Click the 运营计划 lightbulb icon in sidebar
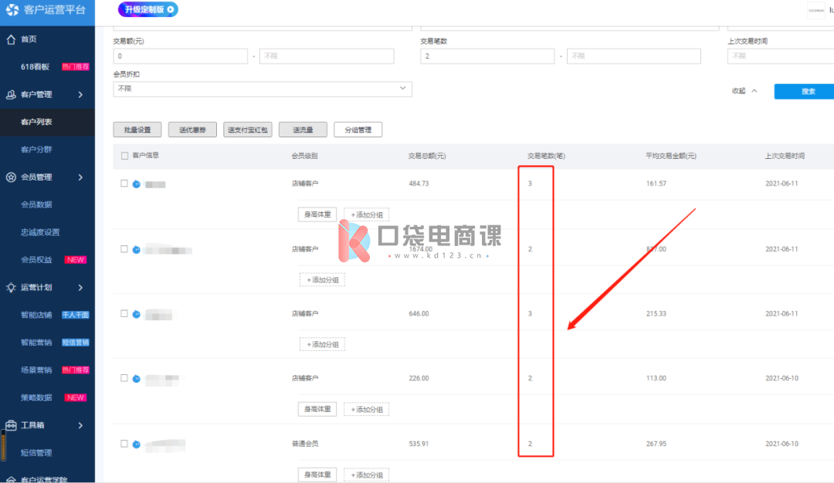The height and width of the screenshot is (483, 834). [x=11, y=288]
